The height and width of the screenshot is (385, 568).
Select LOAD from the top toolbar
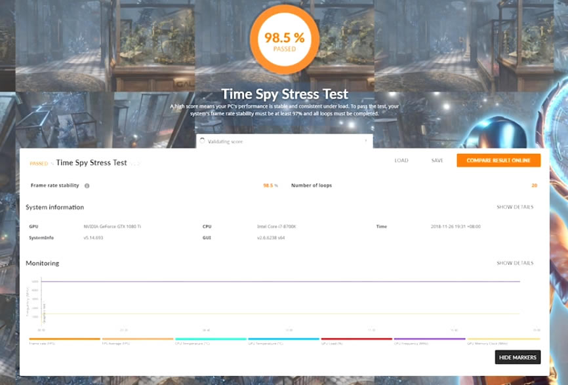point(401,160)
